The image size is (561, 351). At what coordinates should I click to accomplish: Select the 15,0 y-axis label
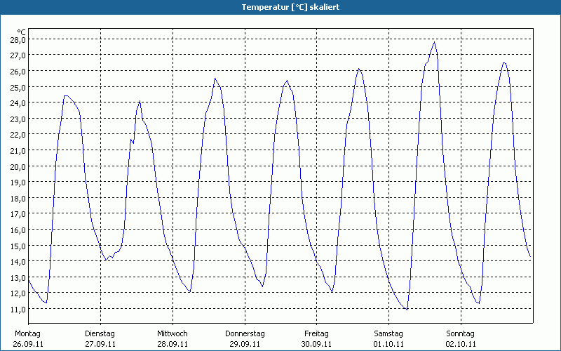[18, 246]
